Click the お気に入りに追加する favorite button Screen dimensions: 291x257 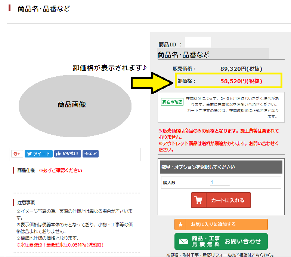point(221,224)
